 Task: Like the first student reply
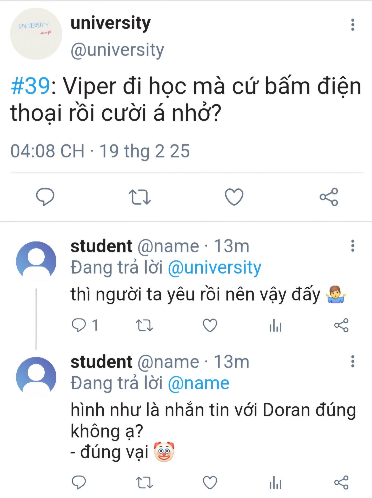210,325
